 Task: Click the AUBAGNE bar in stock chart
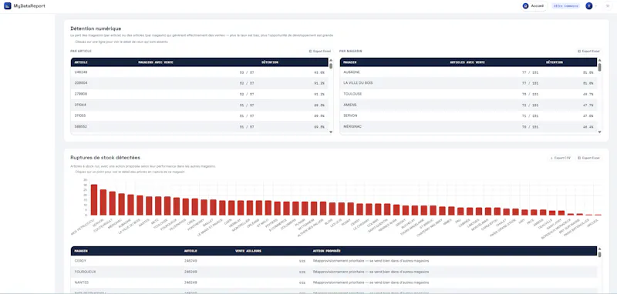click(x=130, y=205)
